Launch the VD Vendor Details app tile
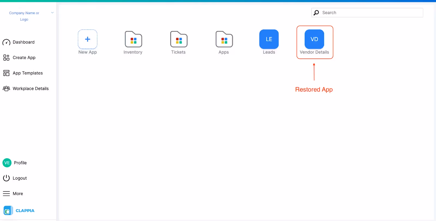The height and width of the screenshot is (221, 436). pyautogui.click(x=314, y=39)
